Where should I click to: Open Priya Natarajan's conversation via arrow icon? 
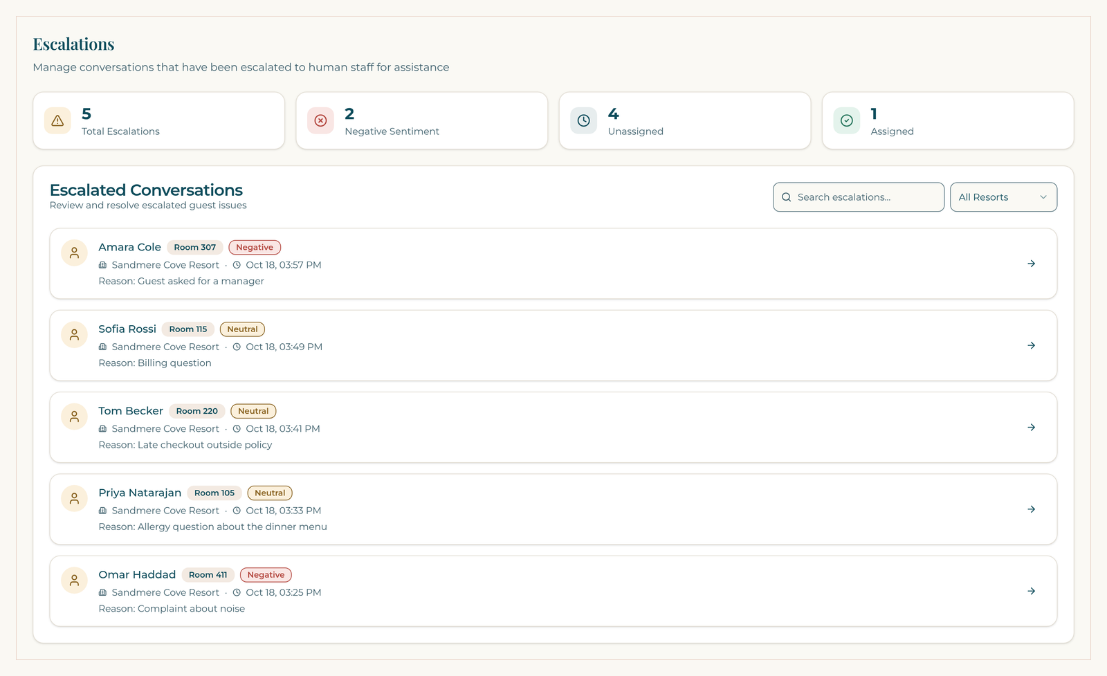pyautogui.click(x=1031, y=509)
